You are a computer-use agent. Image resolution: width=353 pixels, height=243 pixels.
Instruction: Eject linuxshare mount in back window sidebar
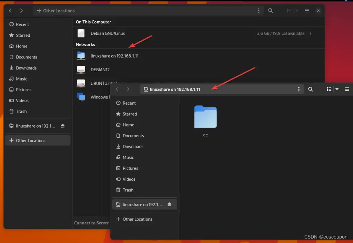pyautogui.click(x=62, y=126)
